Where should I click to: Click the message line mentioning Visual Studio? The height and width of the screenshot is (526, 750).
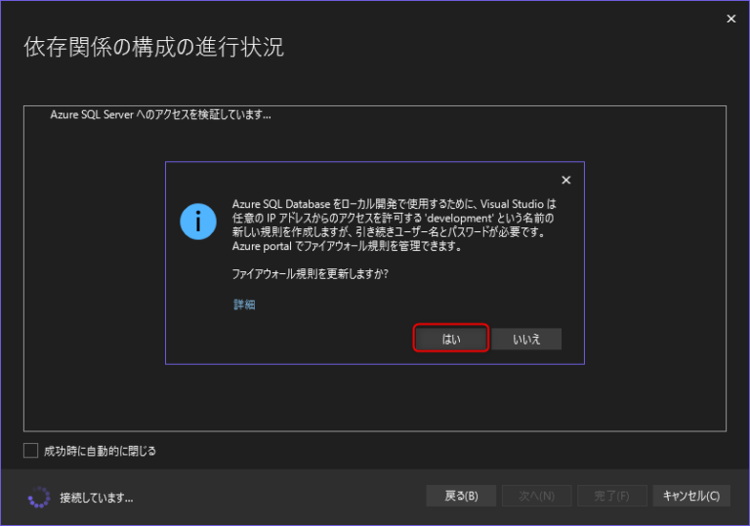tap(395, 204)
